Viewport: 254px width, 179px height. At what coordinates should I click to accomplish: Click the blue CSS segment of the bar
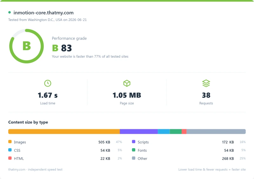pos(164,131)
